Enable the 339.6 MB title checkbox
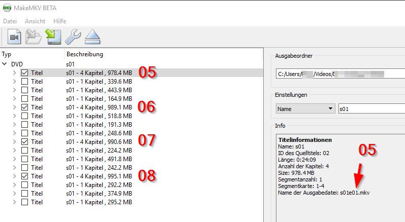The image size is (405, 222). tap(24, 82)
